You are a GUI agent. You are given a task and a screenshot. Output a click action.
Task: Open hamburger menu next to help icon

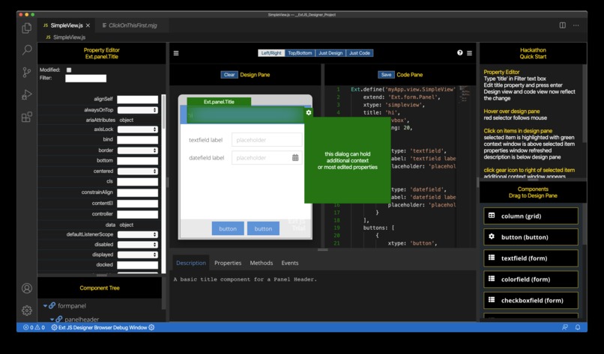(470, 53)
